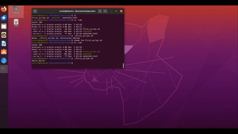Click the '-rwxr--r--' permissions entry
This screenshot has width=238, height=134.
point(38,52)
